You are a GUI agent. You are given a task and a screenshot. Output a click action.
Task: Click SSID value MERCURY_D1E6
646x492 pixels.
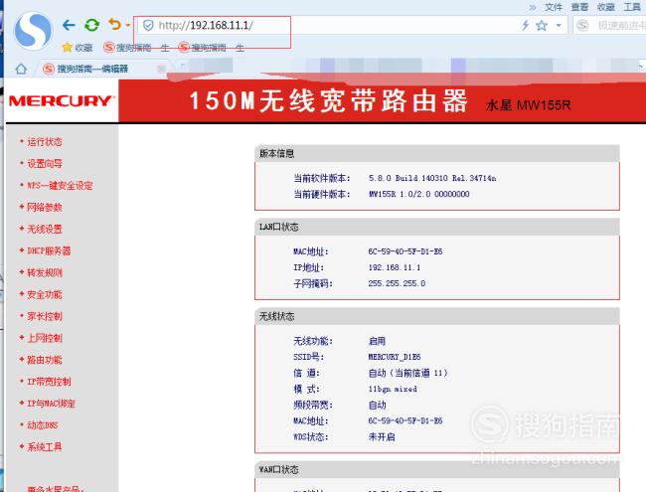tap(395, 357)
